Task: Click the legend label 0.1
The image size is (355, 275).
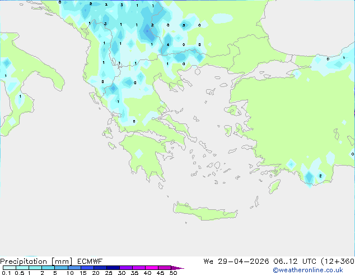Action: [x=6, y=273]
